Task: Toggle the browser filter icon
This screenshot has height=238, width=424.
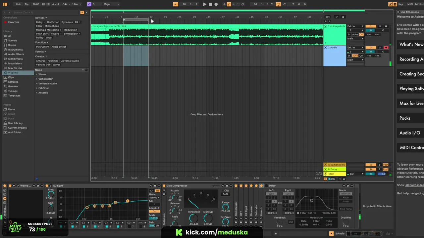Action: [x=82, y=13]
